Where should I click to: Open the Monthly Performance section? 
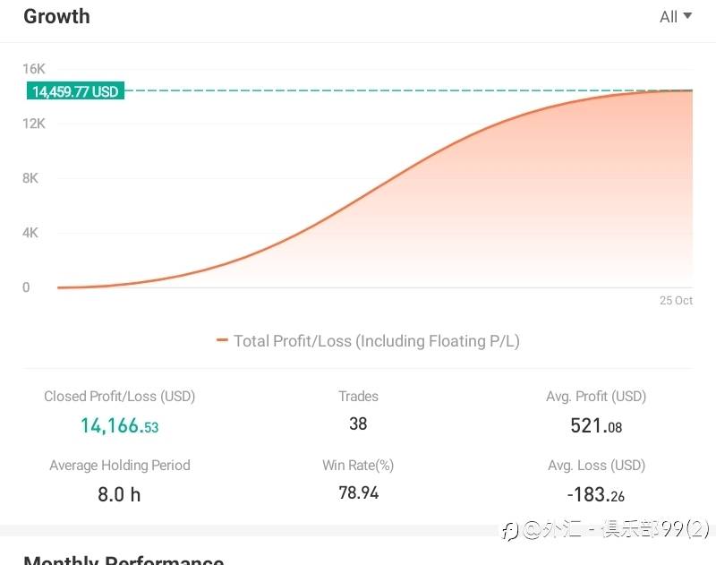(124, 560)
